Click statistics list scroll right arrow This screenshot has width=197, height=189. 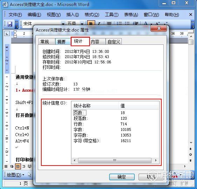click(x=156, y=160)
